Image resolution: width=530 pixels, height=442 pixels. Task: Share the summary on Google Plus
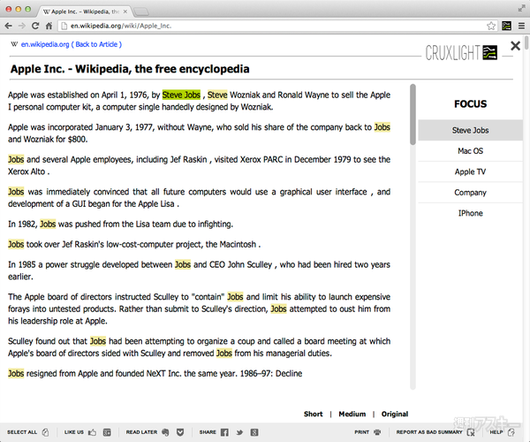pos(254,432)
